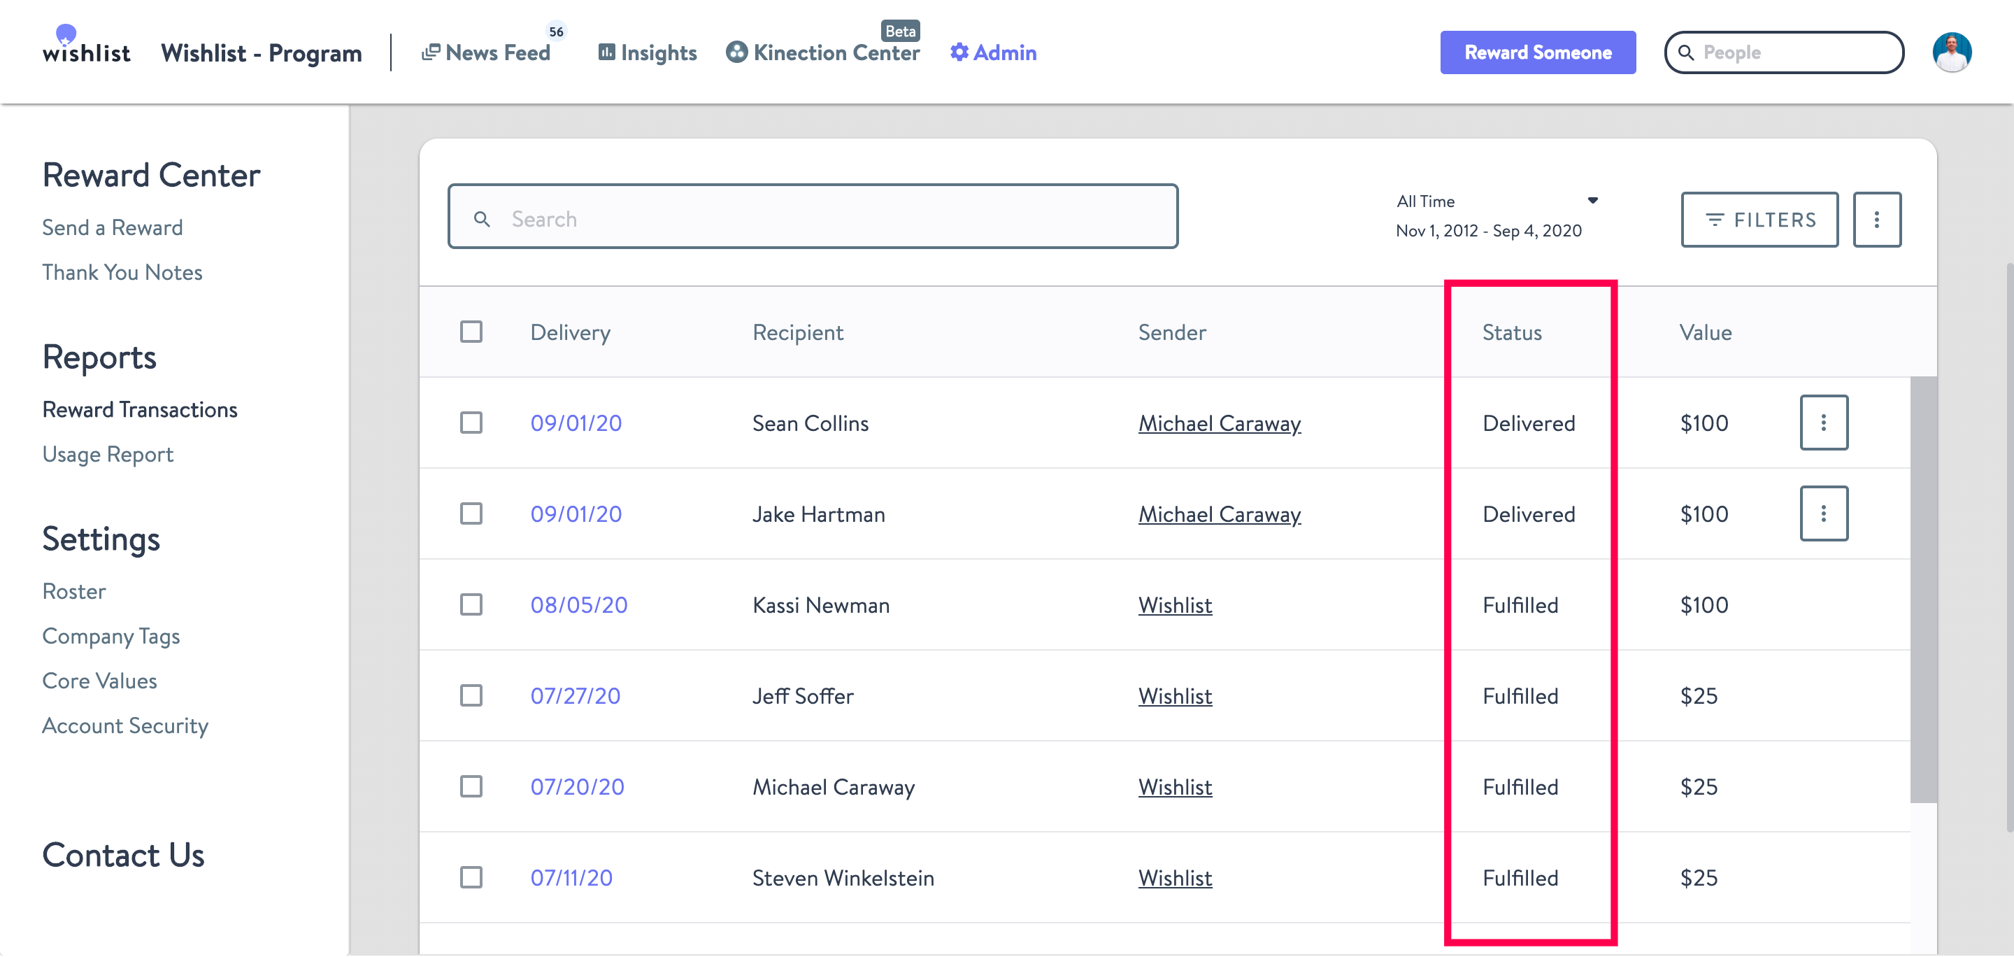Open Thank You Notes in sidebar
This screenshot has width=2014, height=957.
(x=122, y=272)
